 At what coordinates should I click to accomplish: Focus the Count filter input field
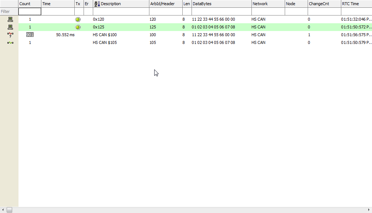[30, 11]
